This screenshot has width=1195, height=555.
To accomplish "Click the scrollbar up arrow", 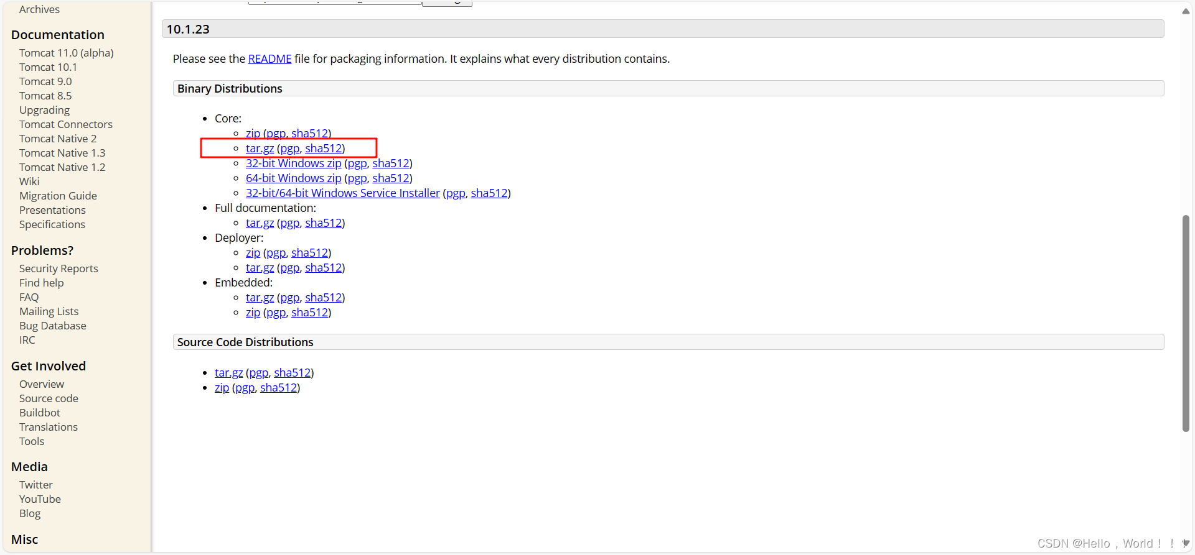I will (x=1186, y=11).
